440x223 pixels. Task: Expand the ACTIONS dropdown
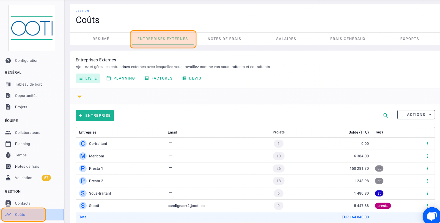click(x=416, y=115)
